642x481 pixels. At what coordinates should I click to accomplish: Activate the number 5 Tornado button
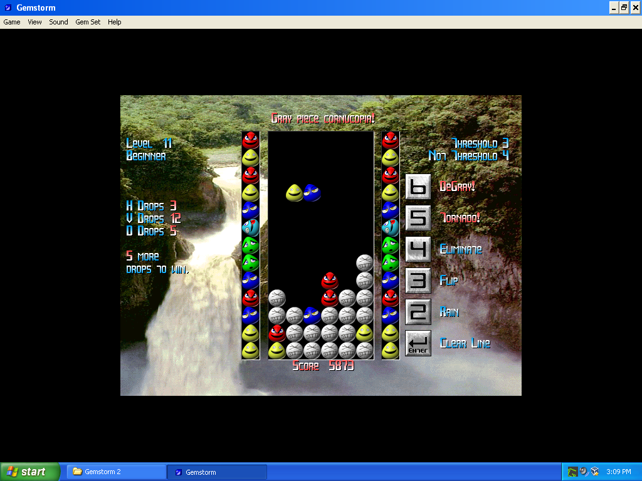point(418,218)
